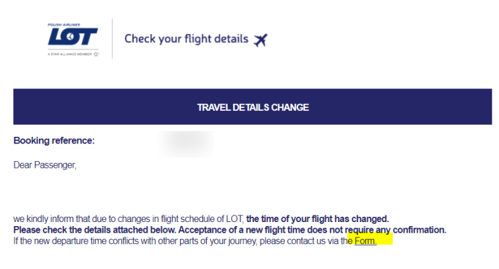Viewport: 499px width, 269px height.
Task: Click 'the time of your flight has changed'
Action: tap(317, 219)
